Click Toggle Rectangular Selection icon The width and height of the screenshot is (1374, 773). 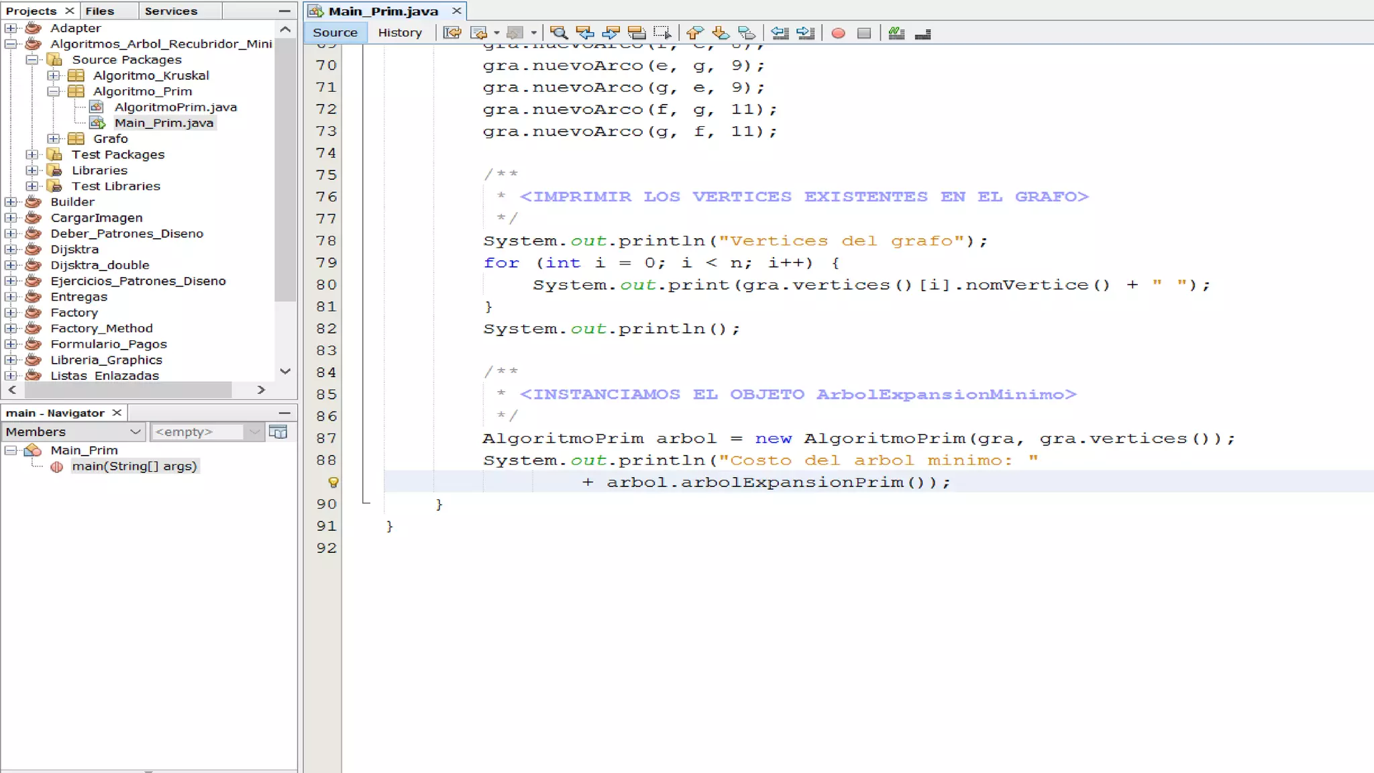pyautogui.click(x=662, y=33)
